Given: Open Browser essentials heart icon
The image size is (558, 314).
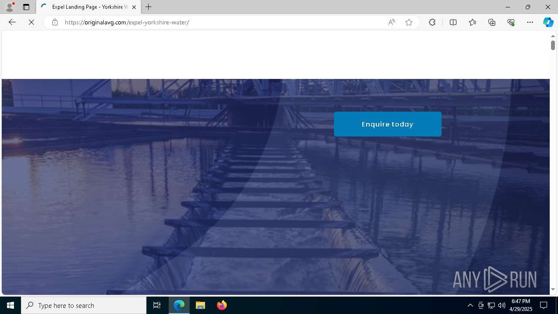Looking at the screenshot, I should click(511, 22).
